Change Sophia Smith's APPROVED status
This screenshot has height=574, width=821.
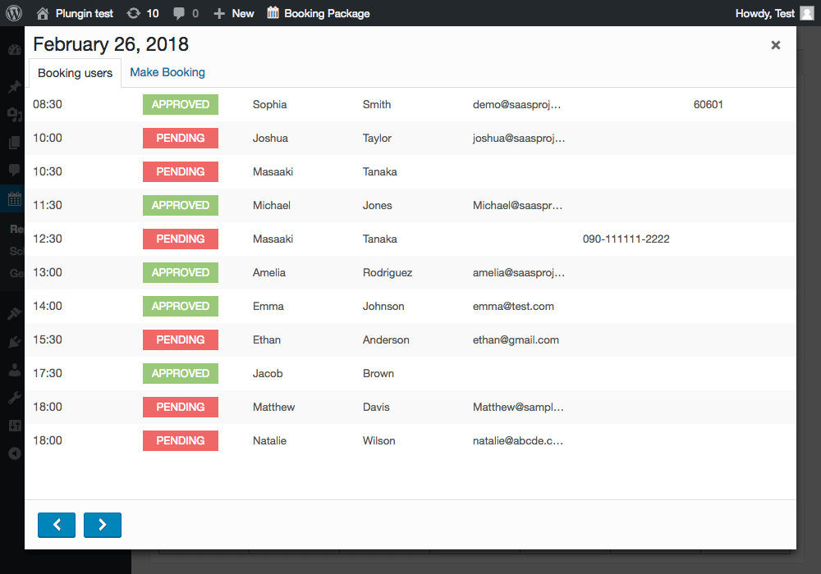pyautogui.click(x=180, y=104)
